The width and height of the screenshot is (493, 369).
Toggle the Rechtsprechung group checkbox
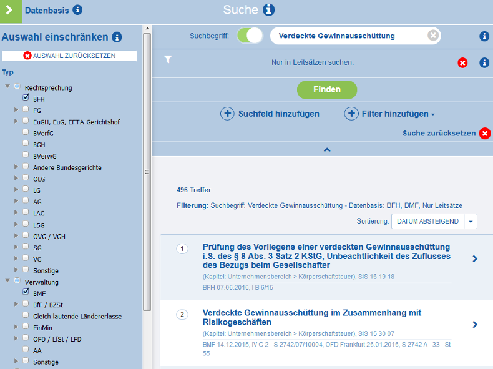[17, 86]
